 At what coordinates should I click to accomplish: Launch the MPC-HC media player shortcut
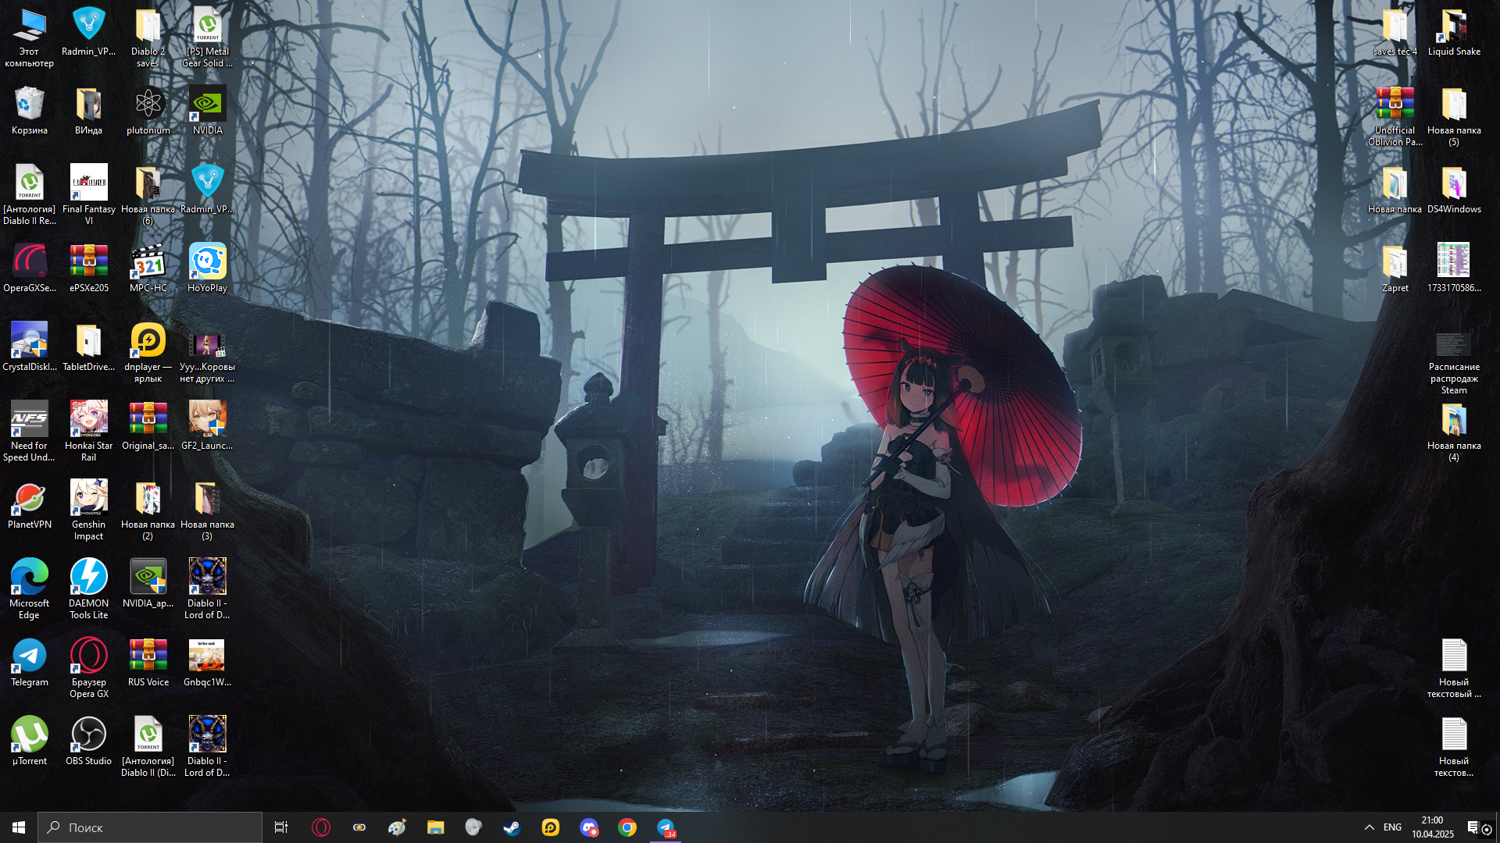pos(148,269)
